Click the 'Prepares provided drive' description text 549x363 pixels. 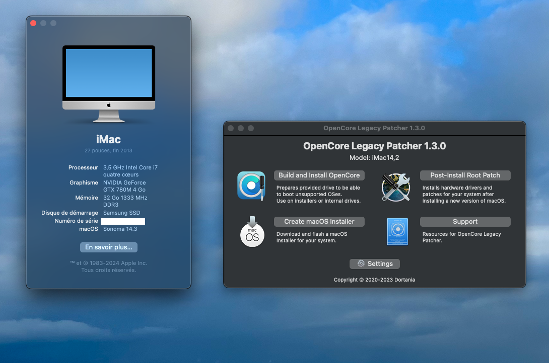click(318, 194)
